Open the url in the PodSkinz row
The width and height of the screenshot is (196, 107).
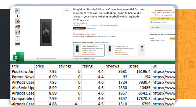163,71
